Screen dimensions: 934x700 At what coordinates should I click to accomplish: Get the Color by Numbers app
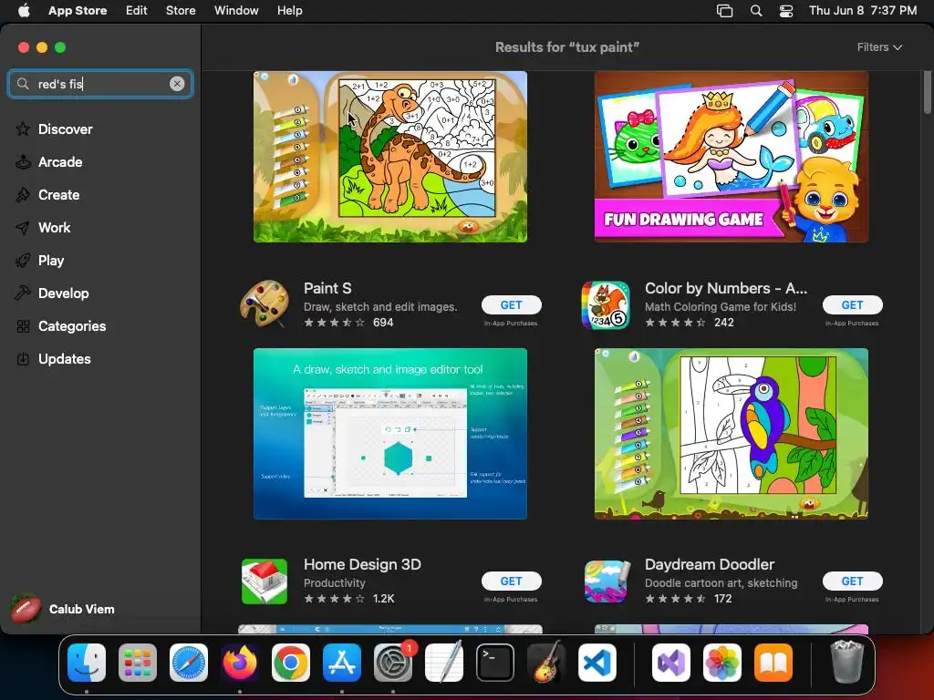coord(853,304)
